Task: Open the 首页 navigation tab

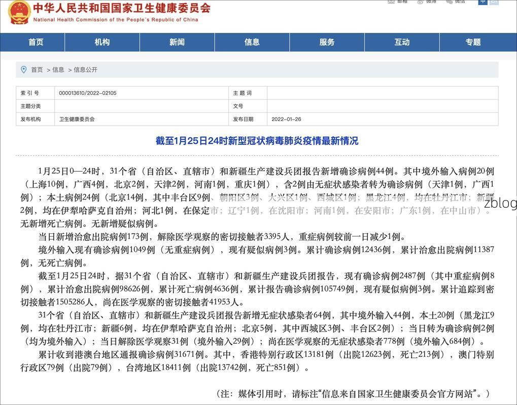Action: [x=36, y=42]
